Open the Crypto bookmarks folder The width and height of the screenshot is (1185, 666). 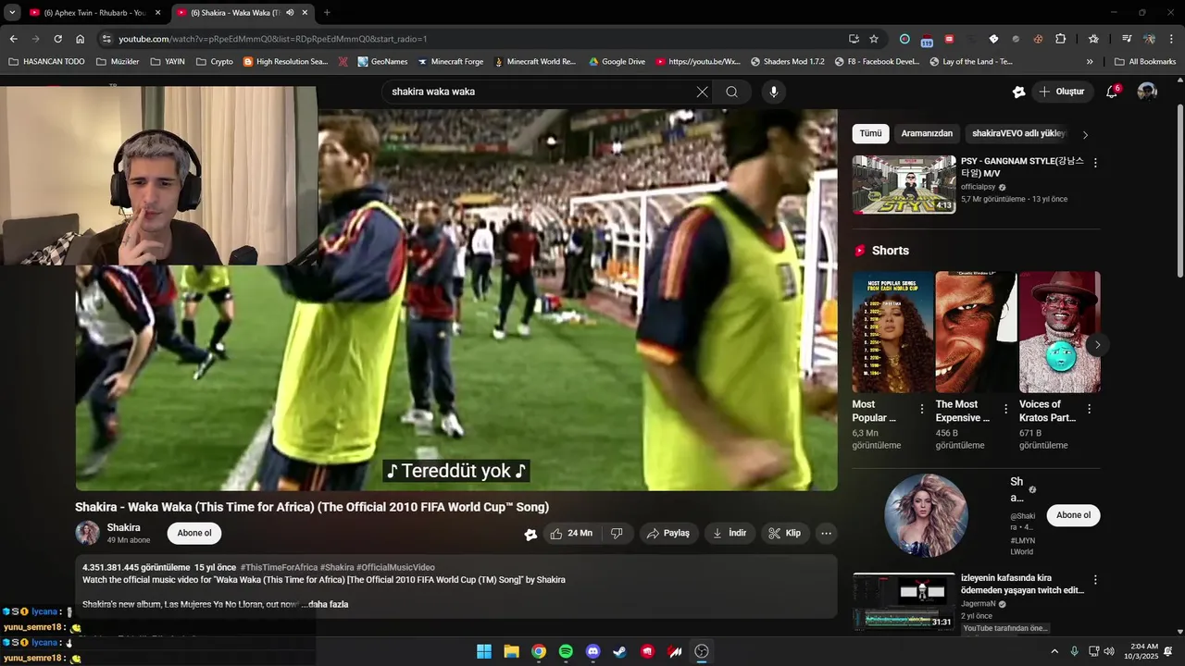214,62
